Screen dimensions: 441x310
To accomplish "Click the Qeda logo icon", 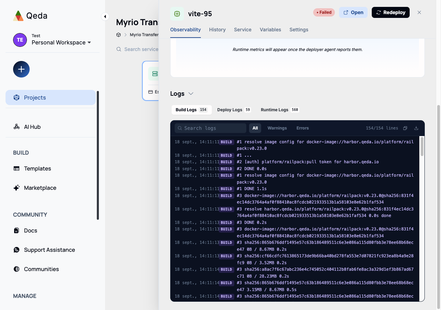I will click(18, 16).
